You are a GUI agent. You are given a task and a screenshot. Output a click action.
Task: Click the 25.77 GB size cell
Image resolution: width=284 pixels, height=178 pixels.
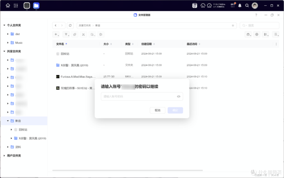tap(109, 77)
